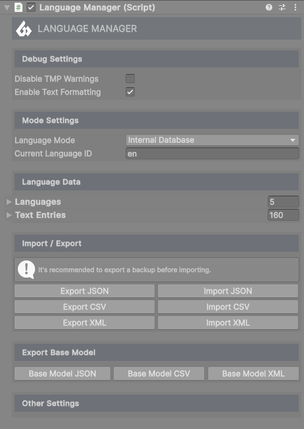This screenshot has width=304, height=429.
Task: Open the component help reference icon
Action: pos(269,7)
